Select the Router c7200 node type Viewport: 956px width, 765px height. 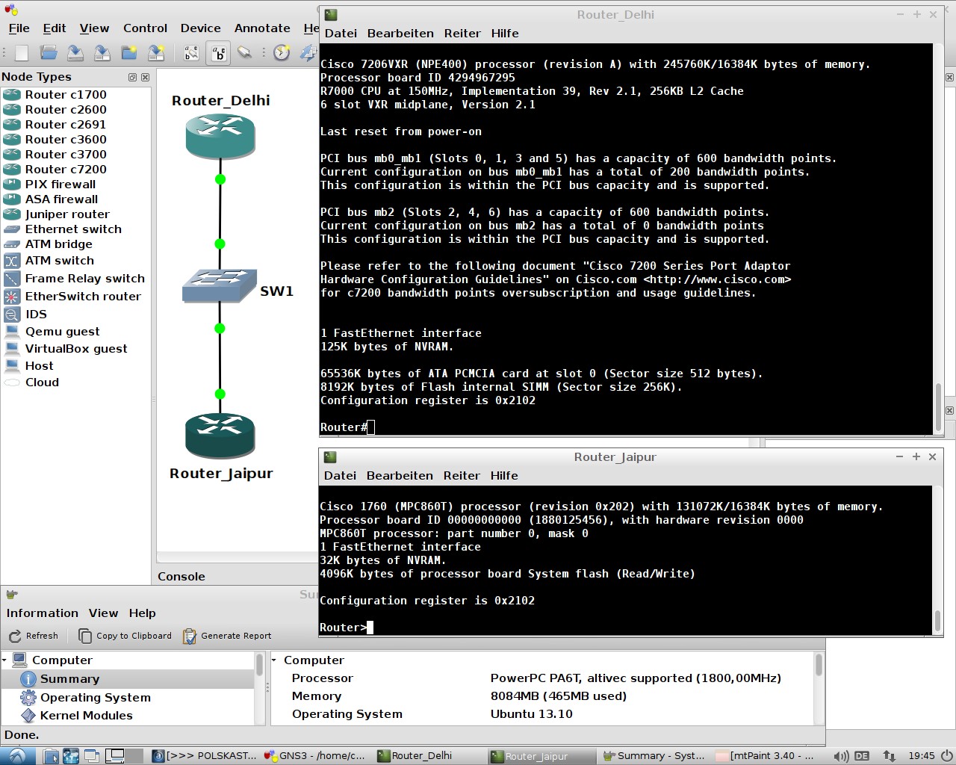coord(66,170)
